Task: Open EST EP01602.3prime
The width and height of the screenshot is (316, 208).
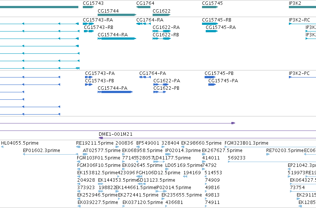Action: click(x=42, y=151)
